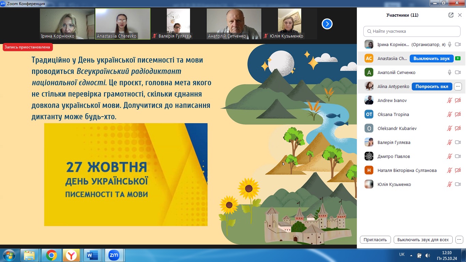466x262 pixels.
Task: Click the Пригласить button
Action: 375,239
